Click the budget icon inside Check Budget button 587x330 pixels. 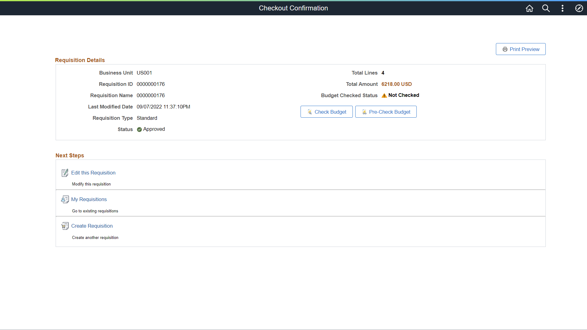pyautogui.click(x=310, y=112)
